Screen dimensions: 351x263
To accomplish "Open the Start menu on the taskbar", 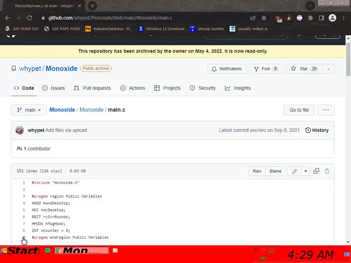I will [20, 250].
